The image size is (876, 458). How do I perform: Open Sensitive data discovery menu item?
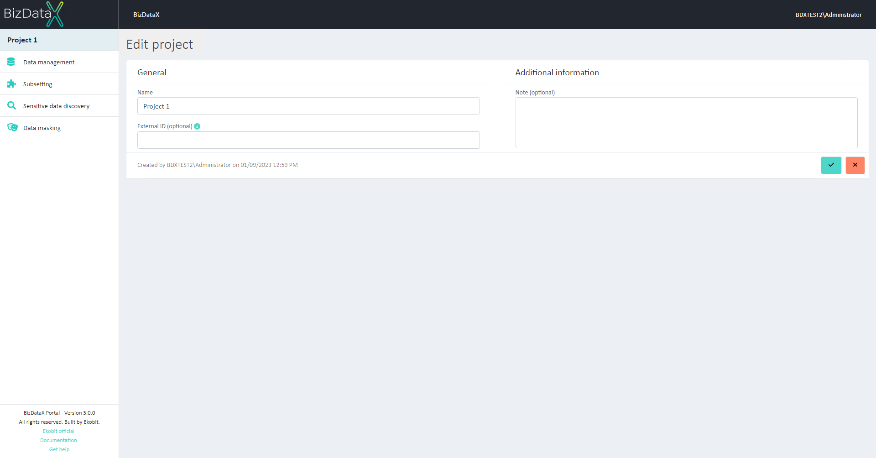point(59,106)
